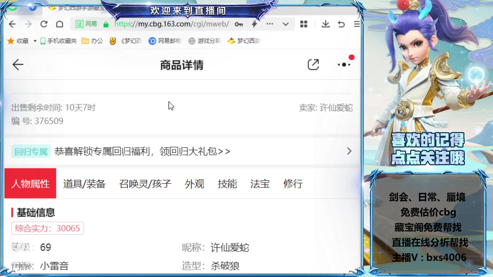Switch to 召唤灵/孩子 tab
This screenshot has height=277, width=493.
(x=145, y=184)
